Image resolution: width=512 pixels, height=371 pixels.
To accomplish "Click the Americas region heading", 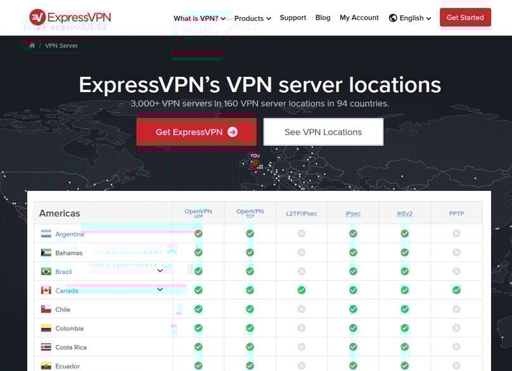I will [60, 213].
